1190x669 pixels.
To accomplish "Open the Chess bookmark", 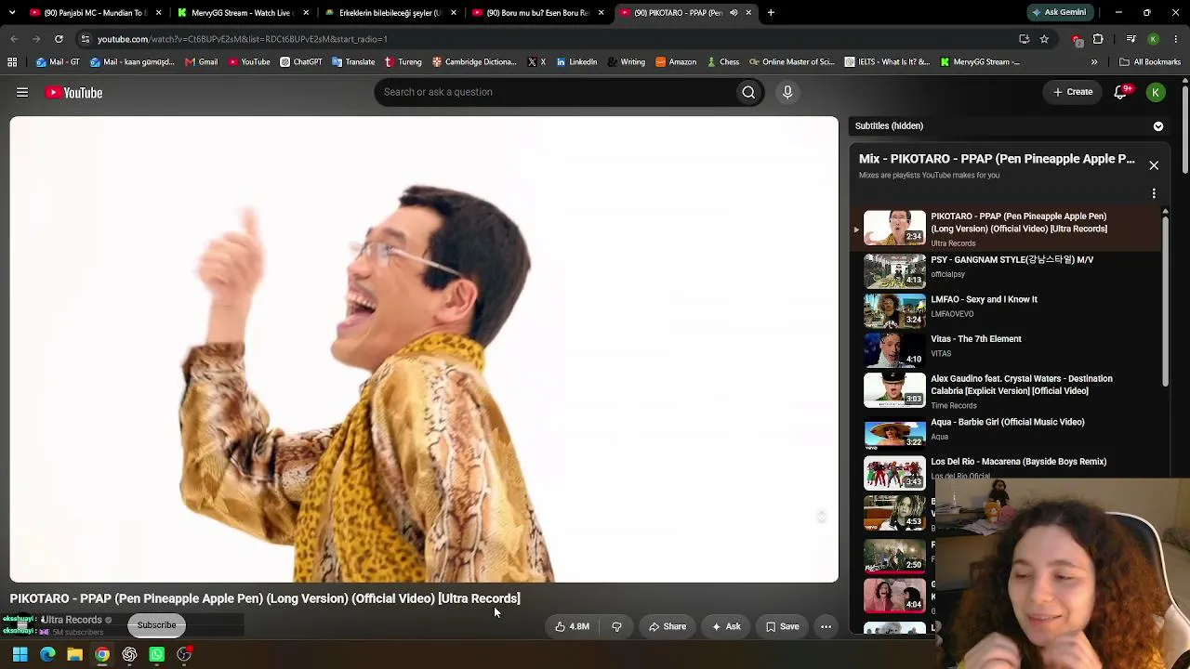I will (721, 62).
